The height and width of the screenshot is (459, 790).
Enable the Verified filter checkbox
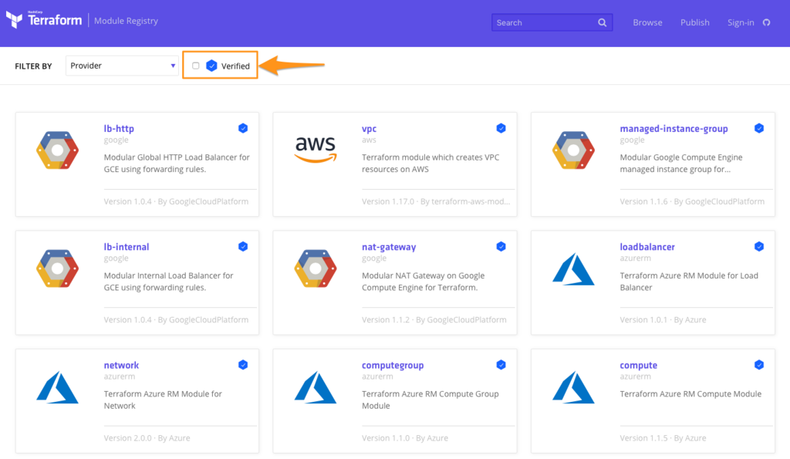pos(195,66)
